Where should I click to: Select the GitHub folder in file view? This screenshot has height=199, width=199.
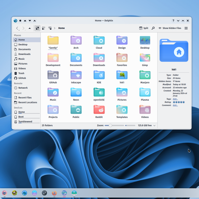pos(53,75)
